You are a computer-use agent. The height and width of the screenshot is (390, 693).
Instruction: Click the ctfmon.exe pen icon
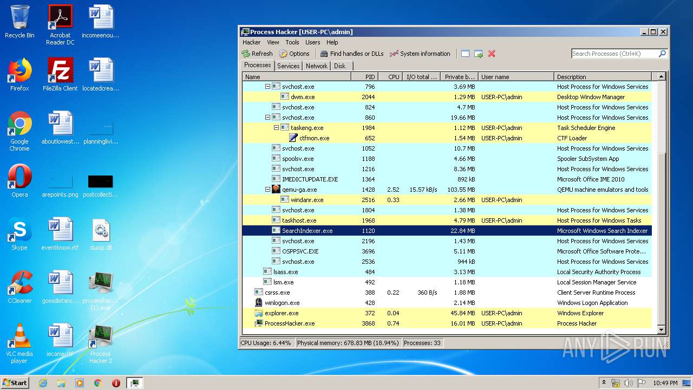[x=293, y=138]
